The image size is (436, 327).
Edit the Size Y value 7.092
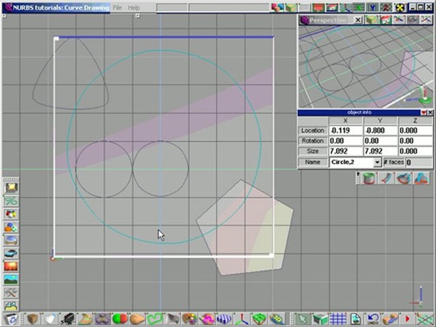pyautogui.click(x=381, y=151)
